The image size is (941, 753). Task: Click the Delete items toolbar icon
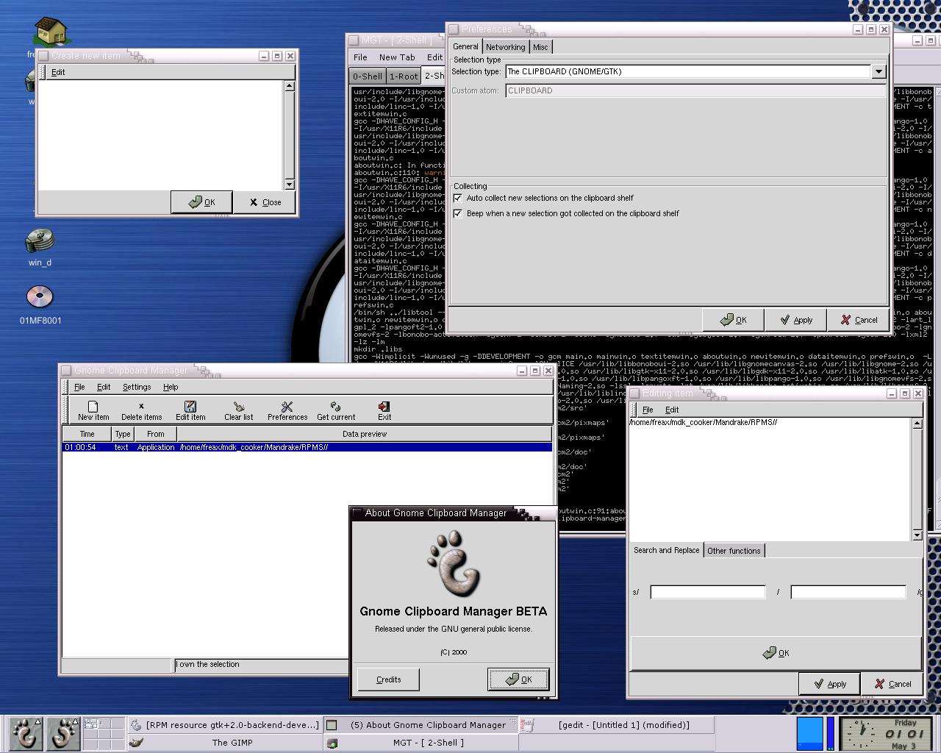coord(141,410)
